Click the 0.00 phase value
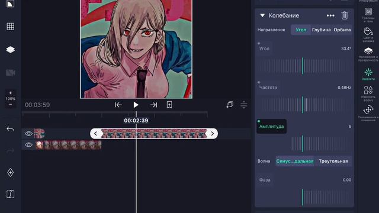The image size is (379, 213). 347,180
